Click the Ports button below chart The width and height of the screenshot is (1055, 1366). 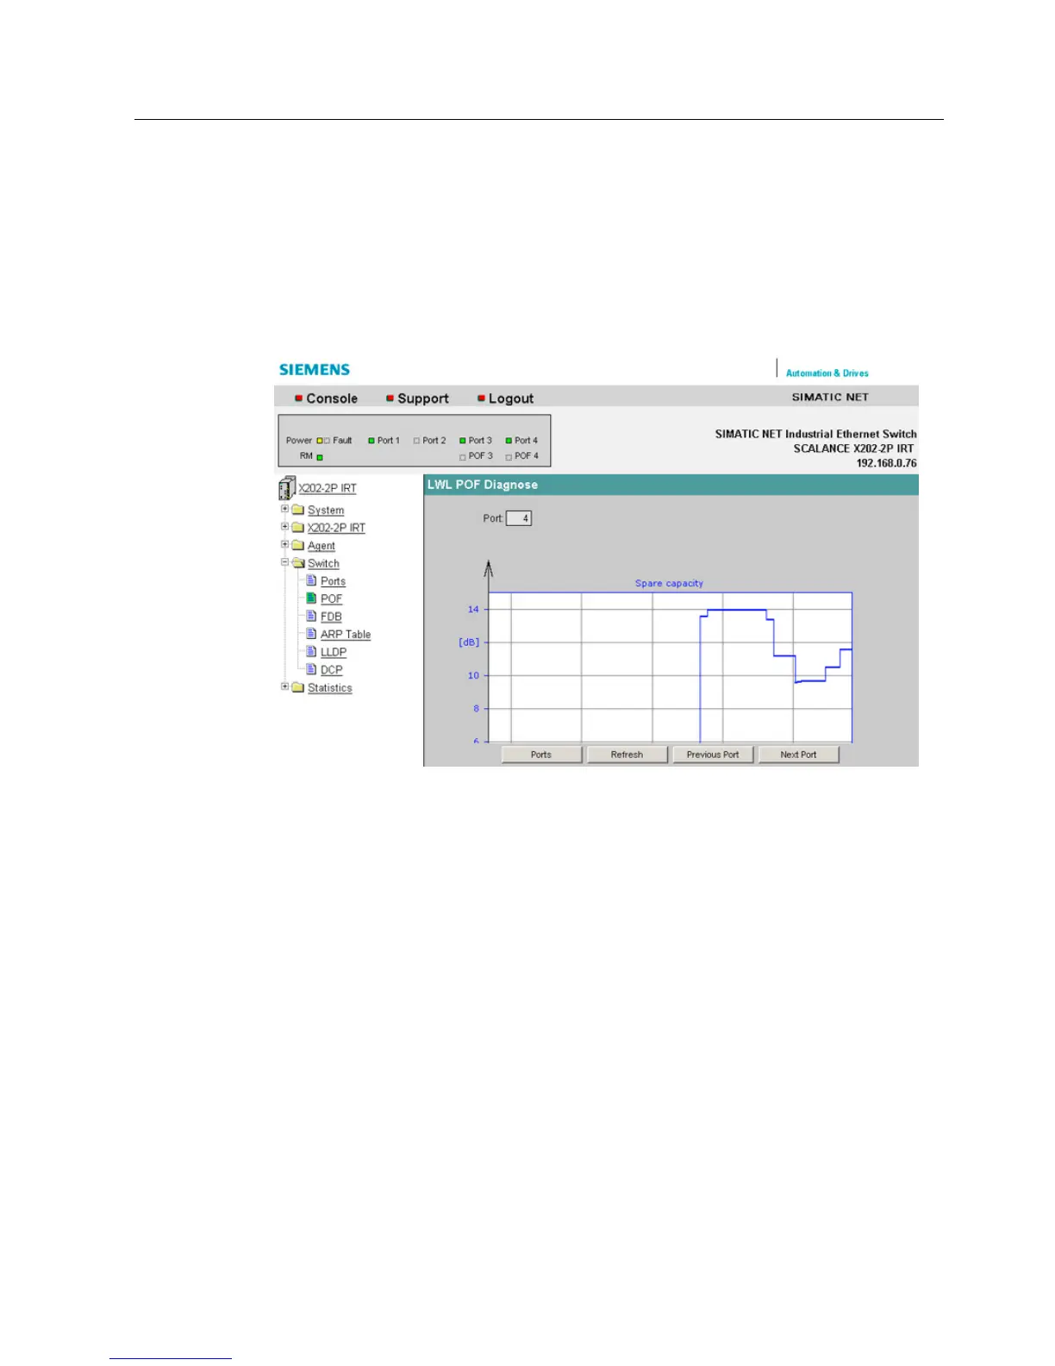click(x=541, y=755)
